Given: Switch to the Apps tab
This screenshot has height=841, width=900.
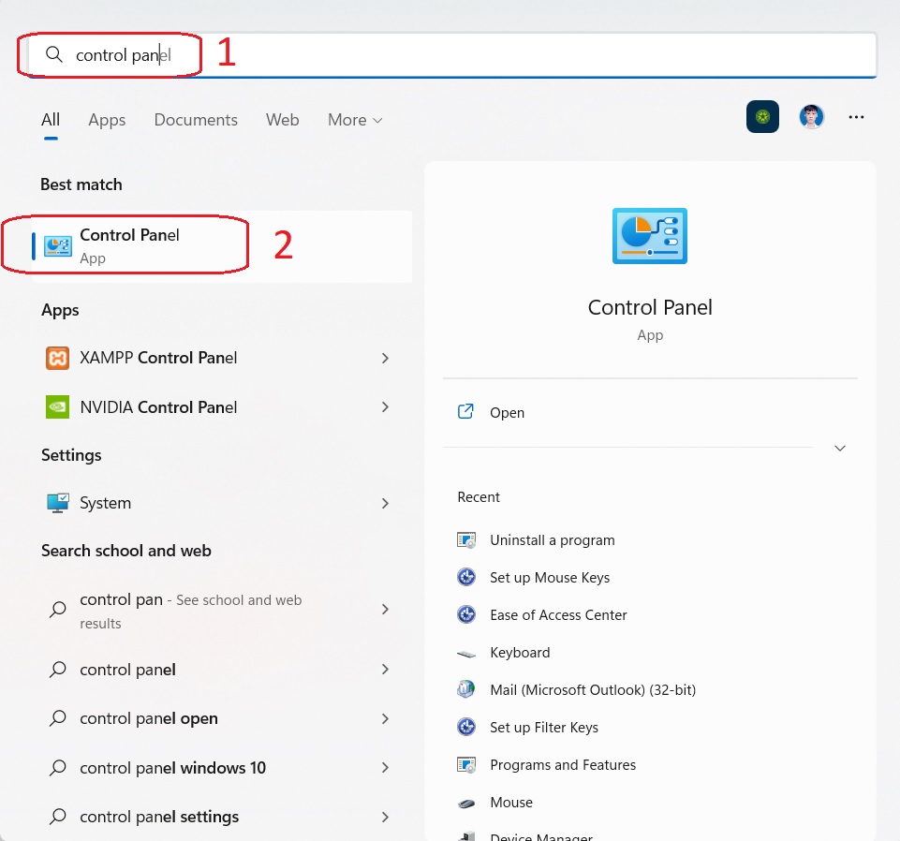Looking at the screenshot, I should (107, 120).
